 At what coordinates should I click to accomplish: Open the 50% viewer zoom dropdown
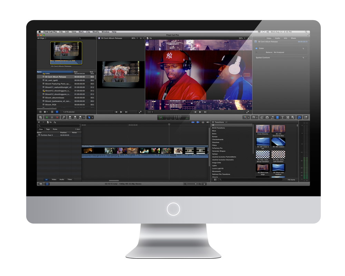(x=242, y=38)
